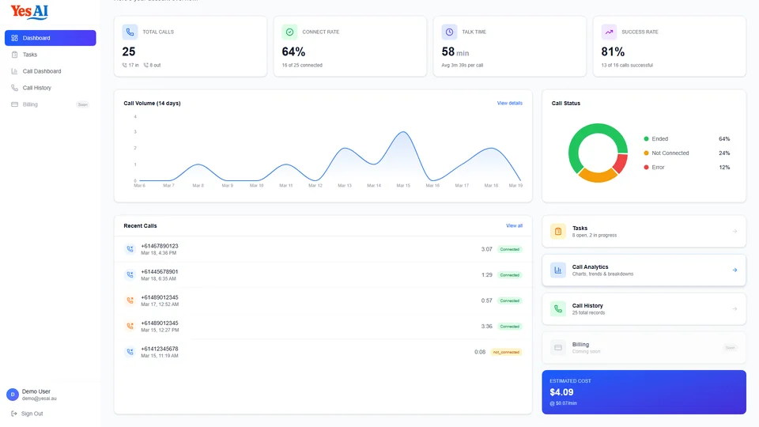The image size is (759, 427).
Task: Click the Call History phone icon in sidebar
Action: click(14, 88)
